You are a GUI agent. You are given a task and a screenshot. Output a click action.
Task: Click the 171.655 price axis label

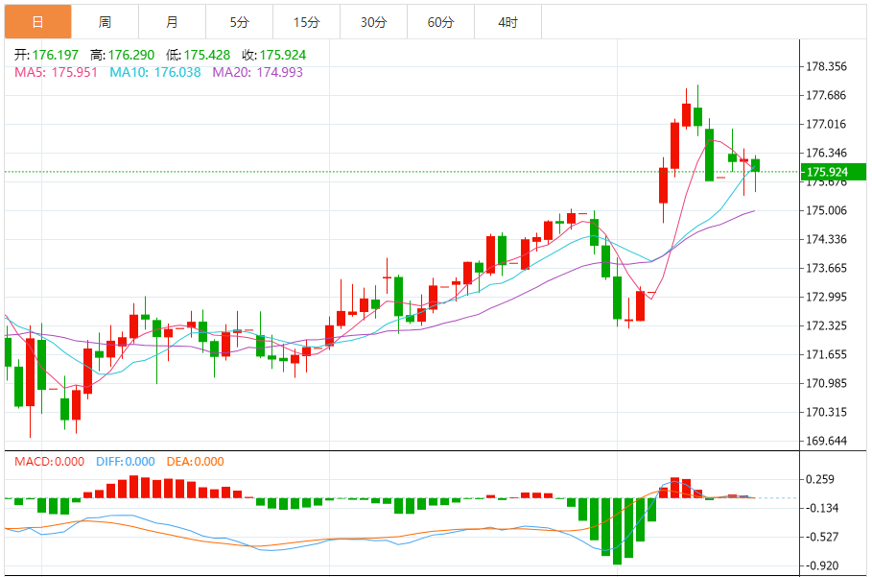point(826,354)
